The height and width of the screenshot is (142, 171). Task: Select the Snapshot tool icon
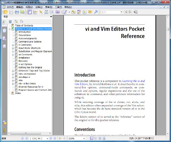pos(35,12)
